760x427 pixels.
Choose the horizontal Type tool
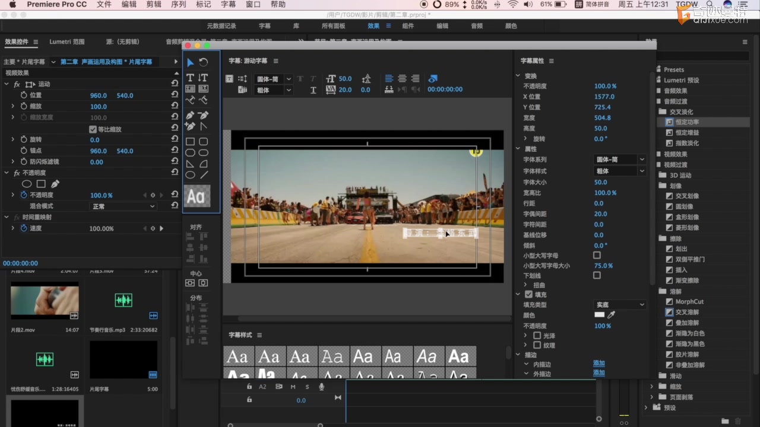pos(190,78)
